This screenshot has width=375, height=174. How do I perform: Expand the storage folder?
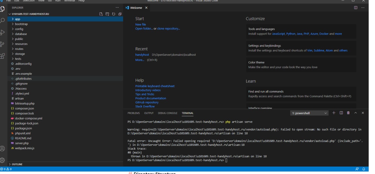pos(65,54)
